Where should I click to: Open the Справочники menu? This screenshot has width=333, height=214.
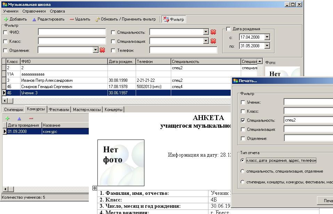tap(34, 11)
